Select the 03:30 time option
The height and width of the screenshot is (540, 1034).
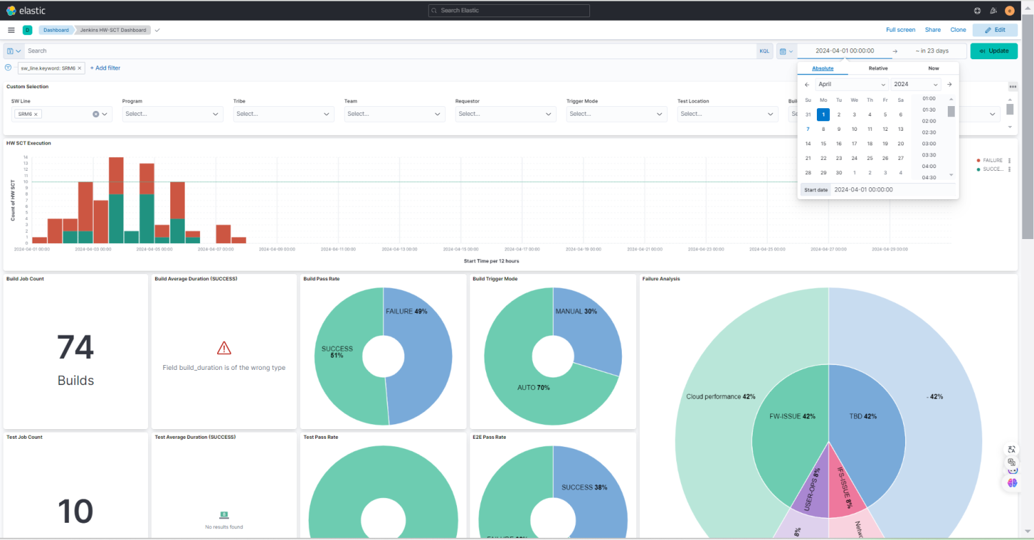(929, 155)
